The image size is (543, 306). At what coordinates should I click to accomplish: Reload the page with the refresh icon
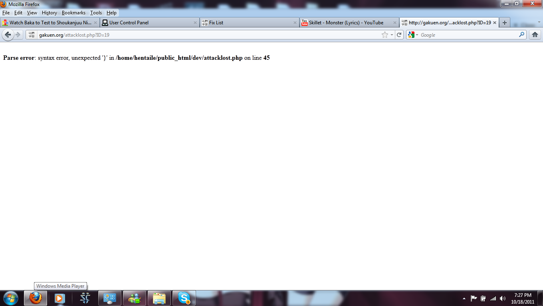(399, 35)
